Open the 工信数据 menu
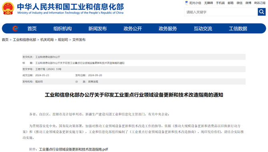This screenshot has height=152, width=268. pyautogui.click(x=238, y=28)
